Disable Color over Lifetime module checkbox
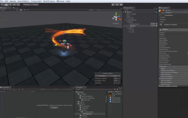The height and width of the screenshot is (118, 188). pos(160,78)
